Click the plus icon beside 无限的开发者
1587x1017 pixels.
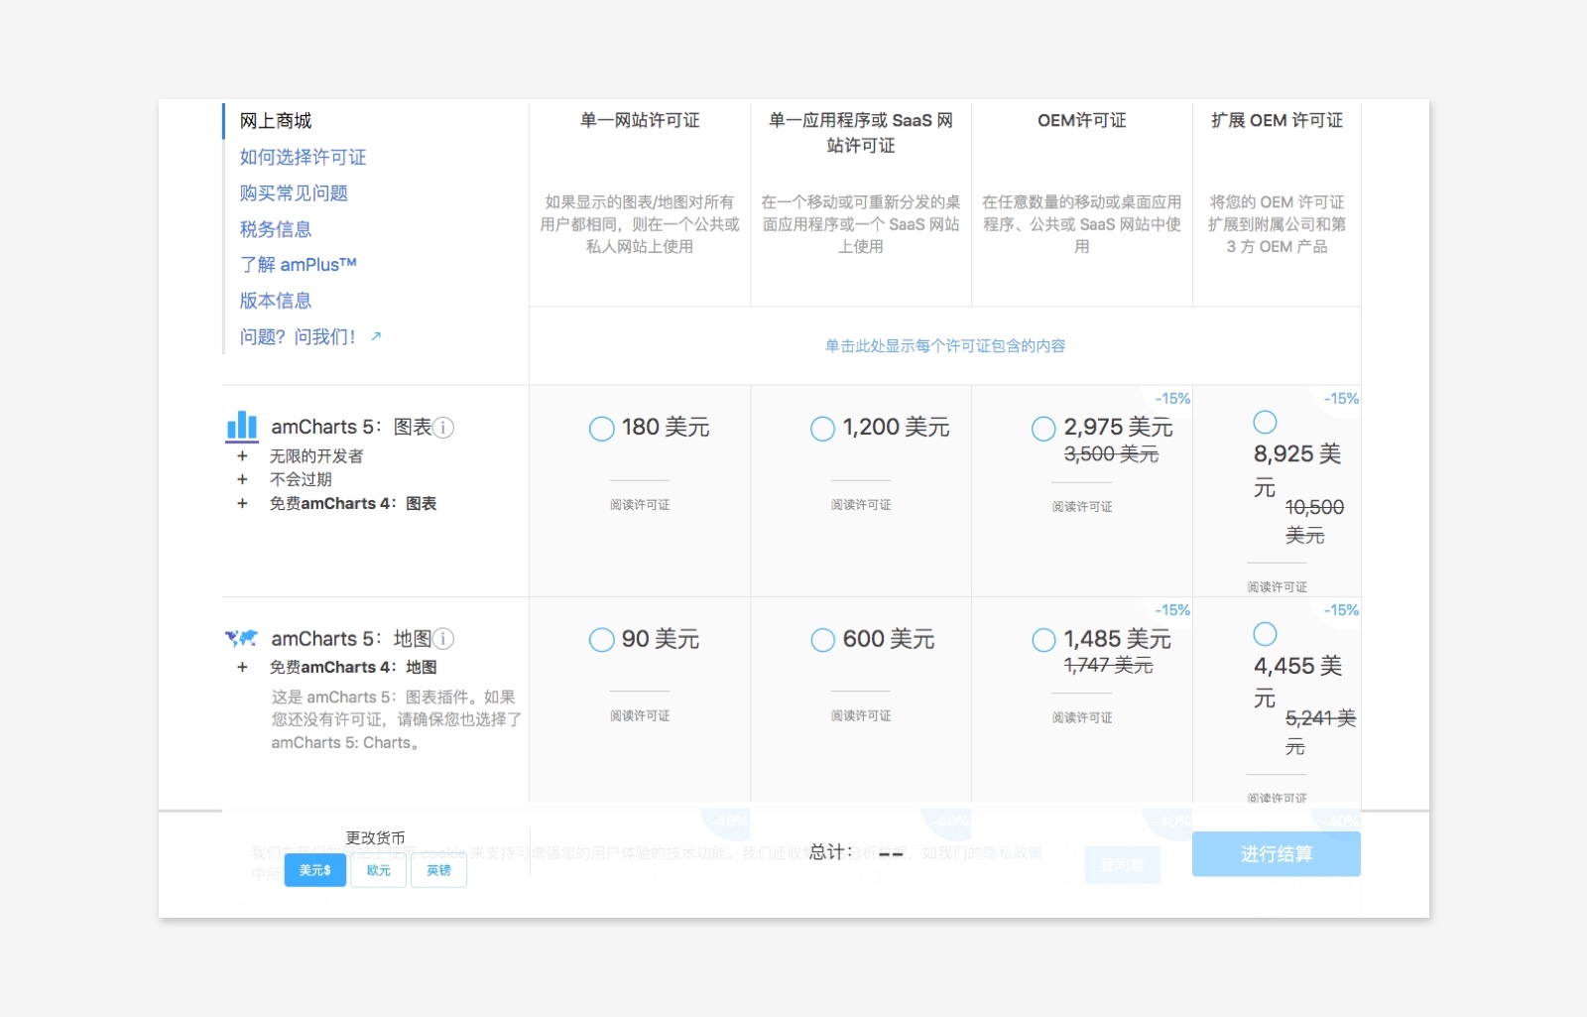point(242,456)
